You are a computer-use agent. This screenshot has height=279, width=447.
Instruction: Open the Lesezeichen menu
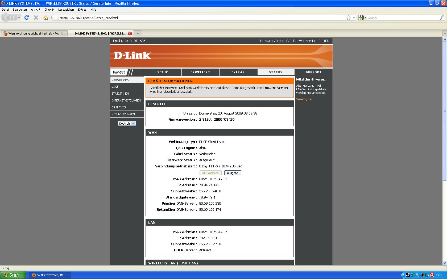[x=66, y=10]
